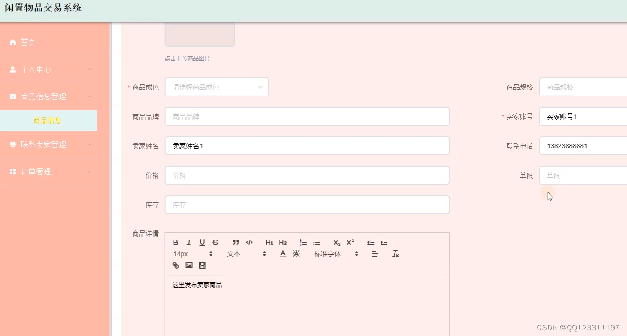Open the text alignment options
This screenshot has width=627, height=336.
[x=375, y=254]
